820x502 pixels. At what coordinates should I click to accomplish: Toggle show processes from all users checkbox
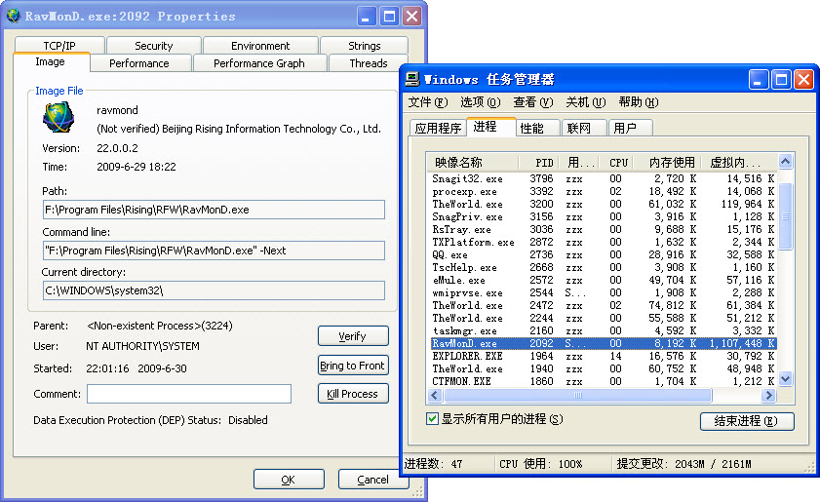[432, 418]
